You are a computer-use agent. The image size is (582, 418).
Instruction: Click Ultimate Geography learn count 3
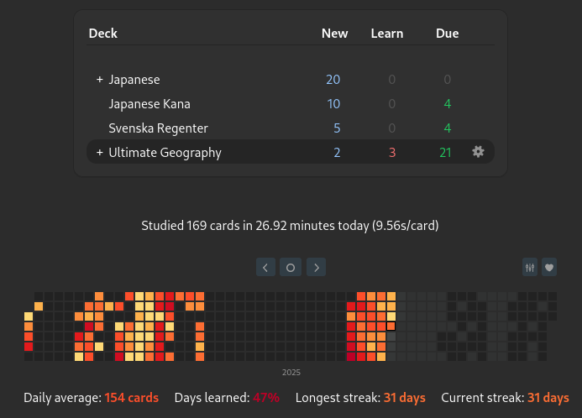pos(392,153)
